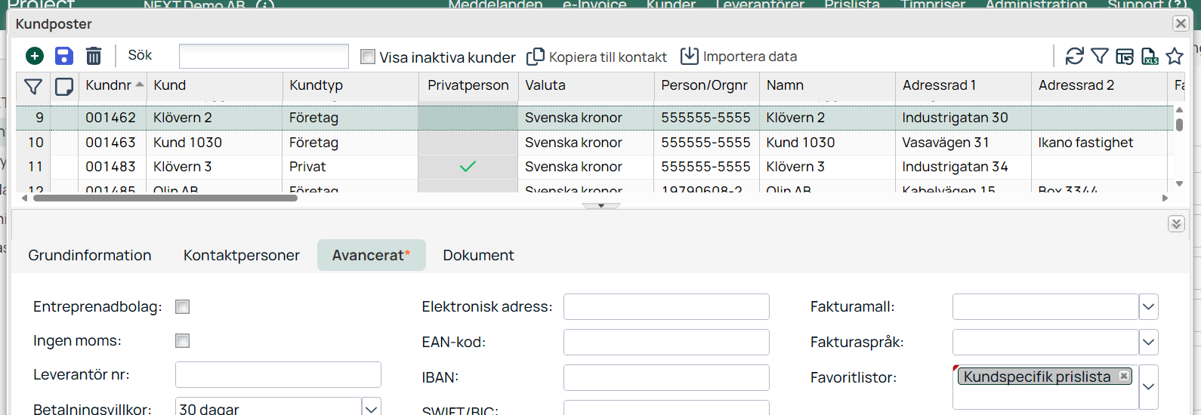Enable Visa inaktiva kunder checkbox

pos(368,57)
